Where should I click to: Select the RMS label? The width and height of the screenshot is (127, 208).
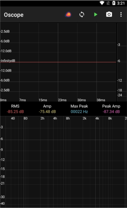coord(15,106)
